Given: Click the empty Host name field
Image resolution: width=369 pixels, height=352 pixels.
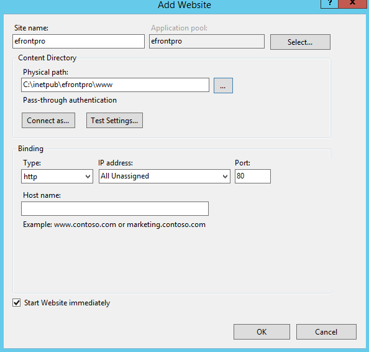Looking at the screenshot, I should pyautogui.click(x=115, y=208).
